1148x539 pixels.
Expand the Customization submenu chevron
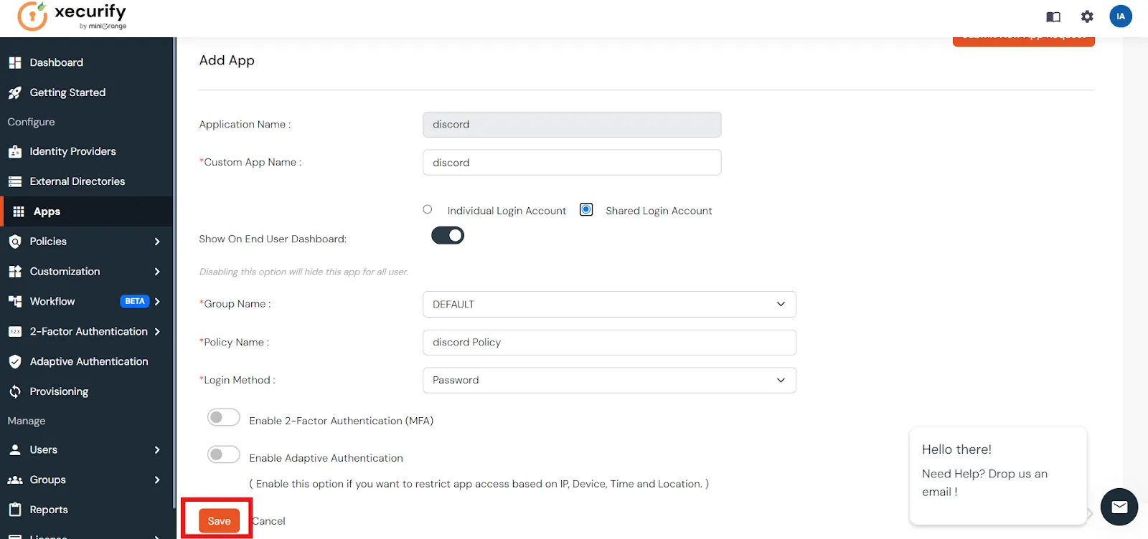[157, 272]
